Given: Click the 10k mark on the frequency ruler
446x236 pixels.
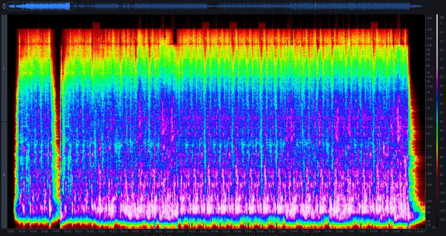Looking at the screenshot, I should click(x=428, y=43).
